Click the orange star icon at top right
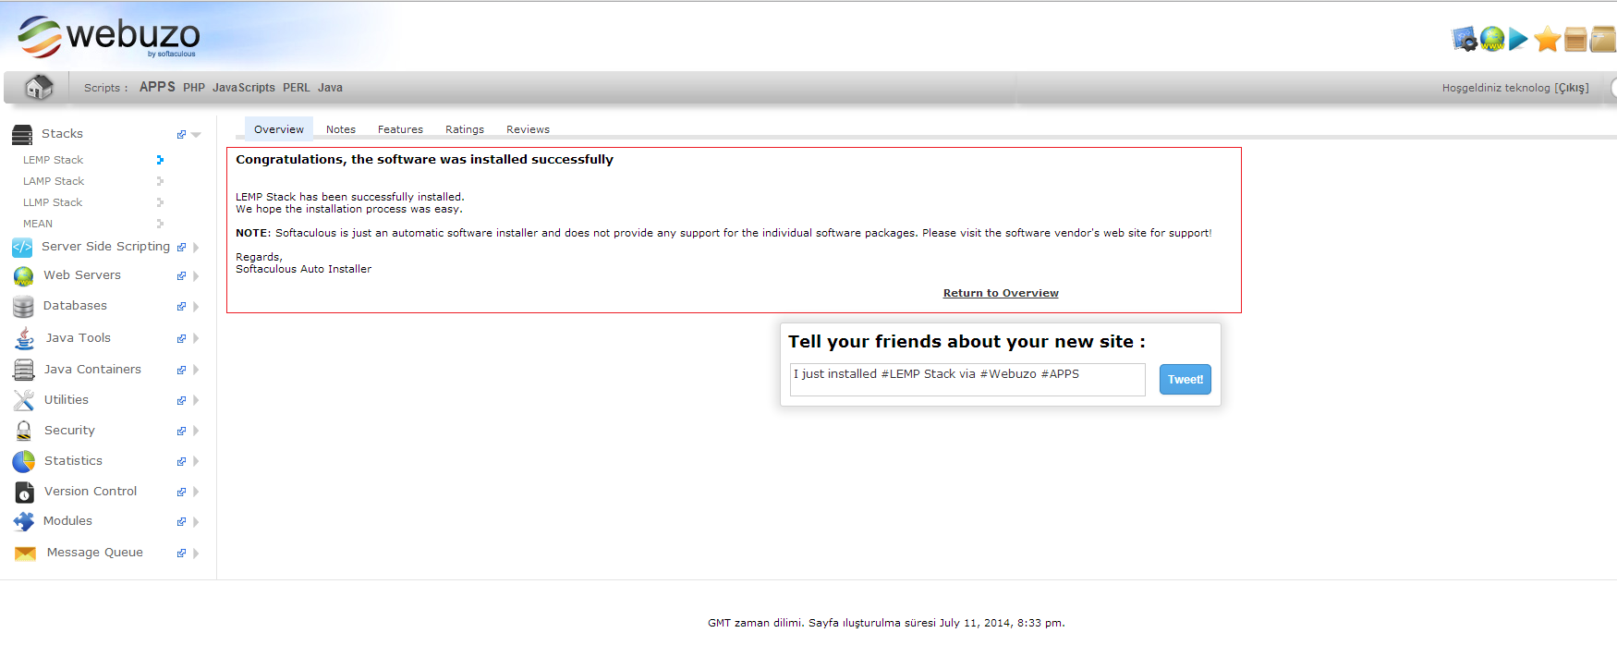The width and height of the screenshot is (1617, 645). pyautogui.click(x=1547, y=39)
